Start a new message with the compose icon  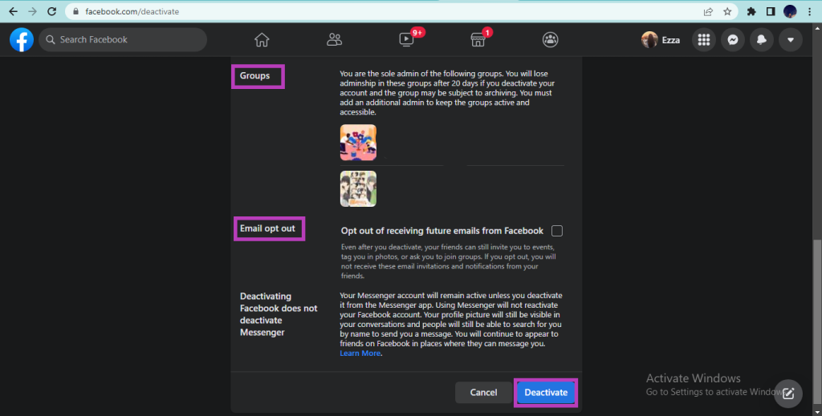pyautogui.click(x=788, y=394)
